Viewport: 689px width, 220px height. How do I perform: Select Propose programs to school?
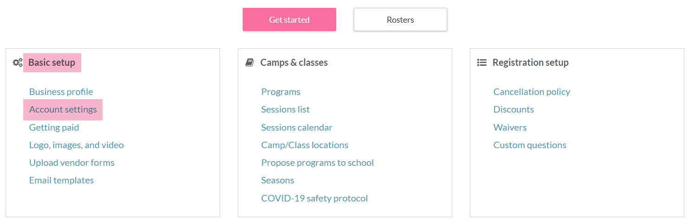pyautogui.click(x=318, y=163)
